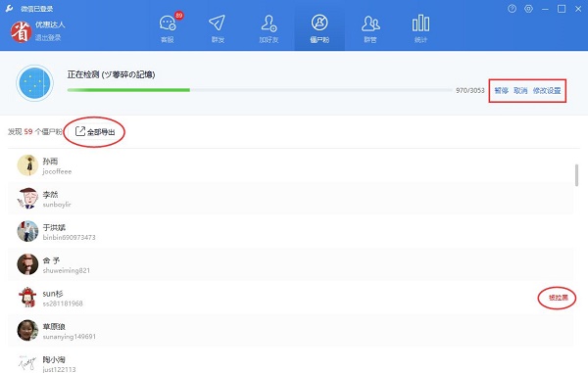Image resolution: width=588 pixels, height=373 pixels.
Task: Click the binbin690973473 ID text
Action: click(69, 238)
